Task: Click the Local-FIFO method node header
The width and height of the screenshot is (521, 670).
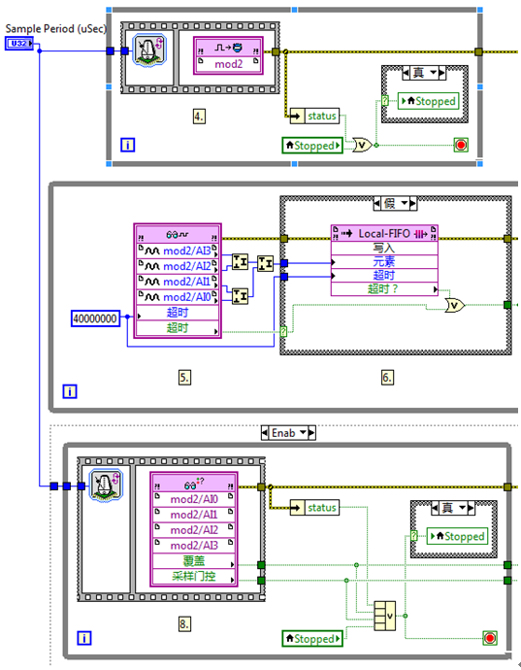Action: (384, 233)
